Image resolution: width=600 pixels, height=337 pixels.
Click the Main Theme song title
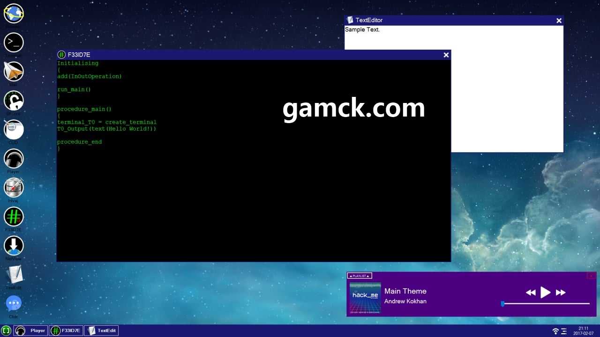[405, 291]
